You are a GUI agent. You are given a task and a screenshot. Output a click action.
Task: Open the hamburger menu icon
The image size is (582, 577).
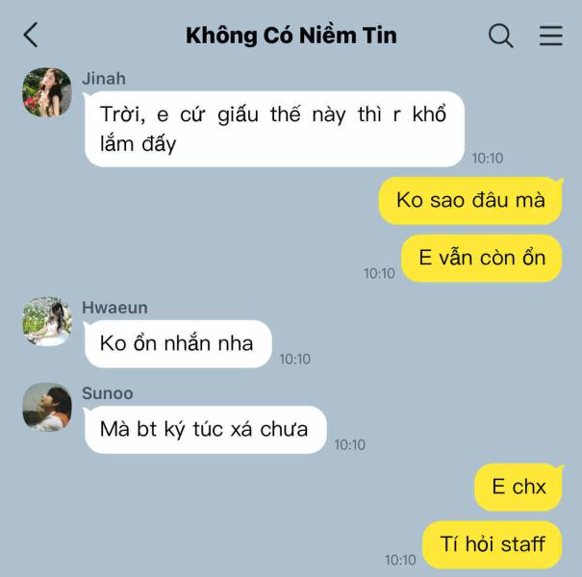[551, 36]
